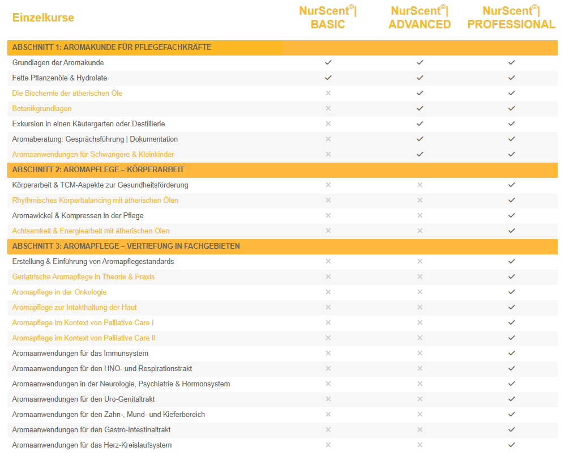
Task: Open Geriatrische Aromapflege in Theorie & Praxis
Action: point(83,276)
